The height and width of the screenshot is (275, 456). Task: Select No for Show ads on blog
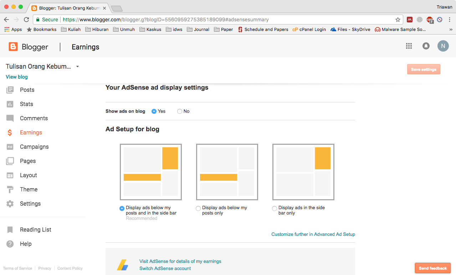[180, 111]
